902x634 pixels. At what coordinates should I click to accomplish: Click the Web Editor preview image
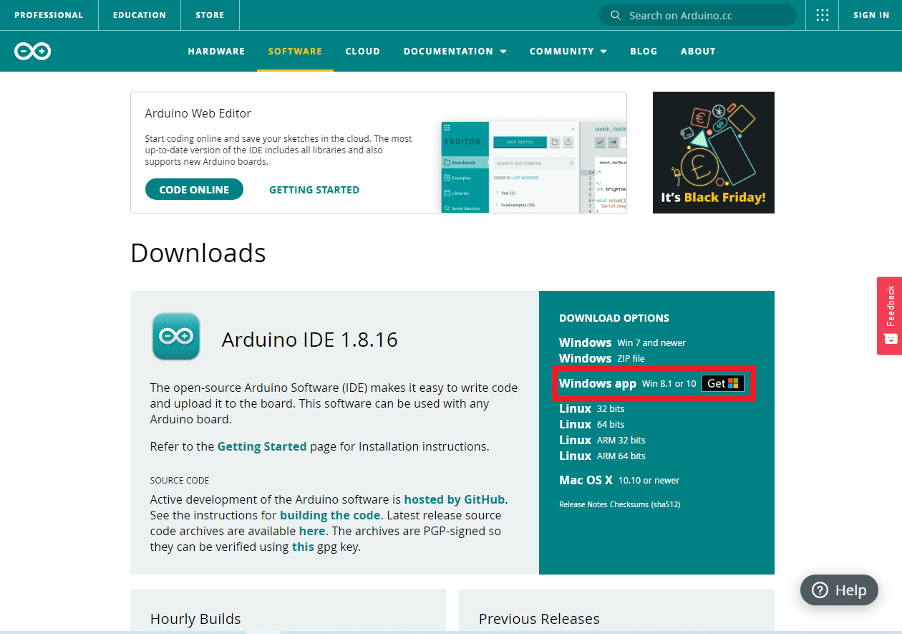534,166
